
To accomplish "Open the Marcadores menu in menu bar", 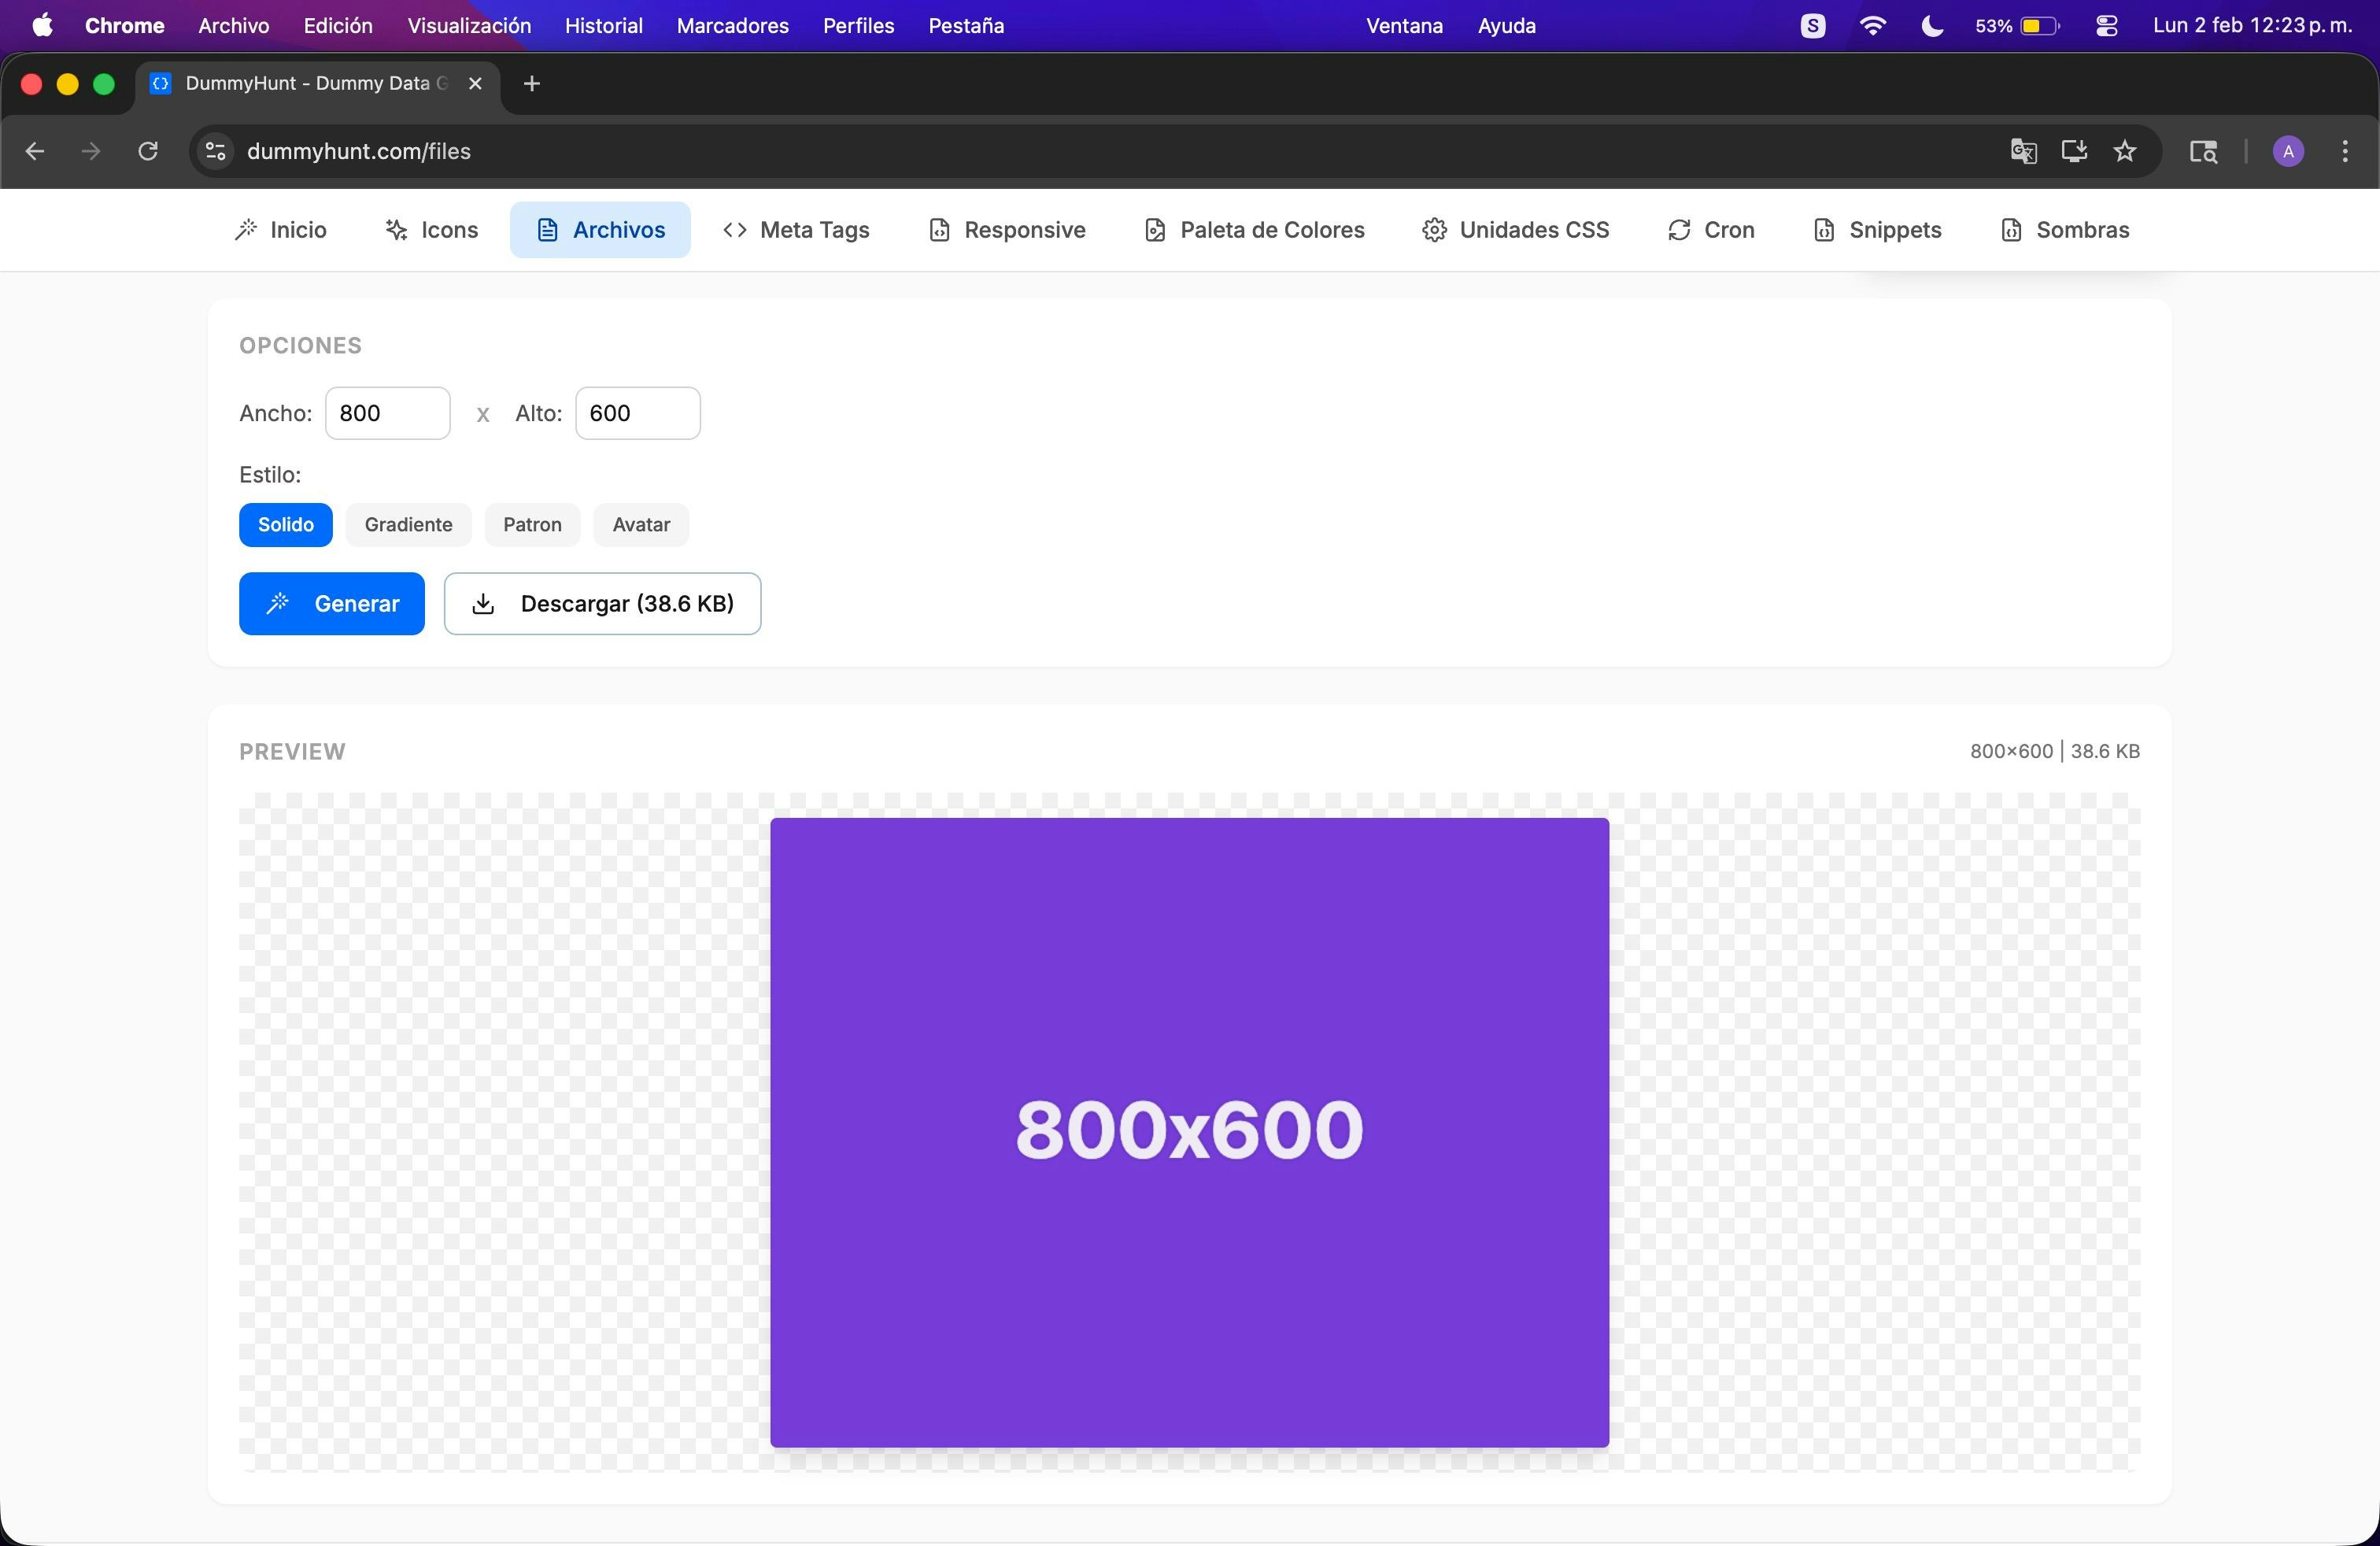I will tap(732, 26).
